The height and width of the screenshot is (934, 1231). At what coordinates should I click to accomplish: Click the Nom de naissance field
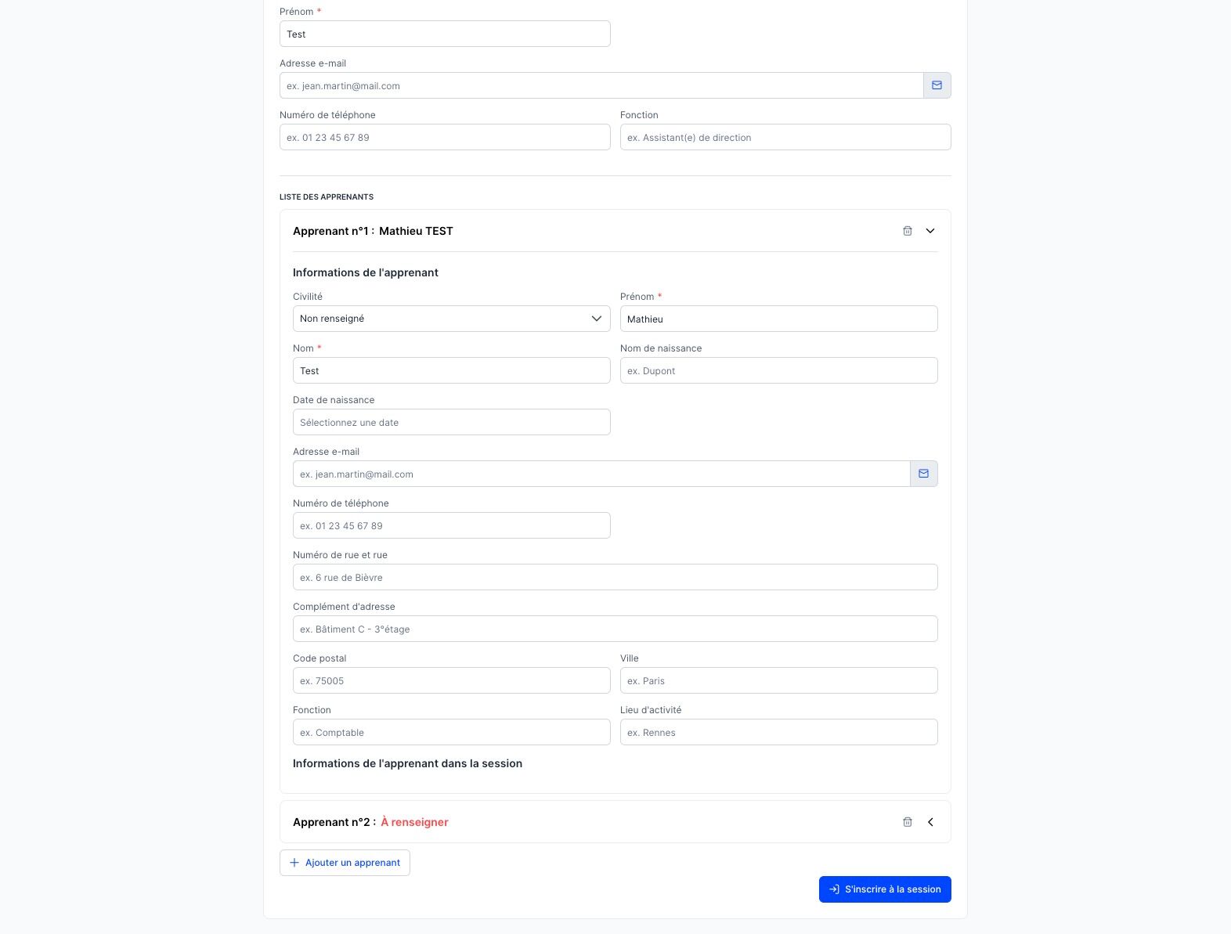(778, 370)
